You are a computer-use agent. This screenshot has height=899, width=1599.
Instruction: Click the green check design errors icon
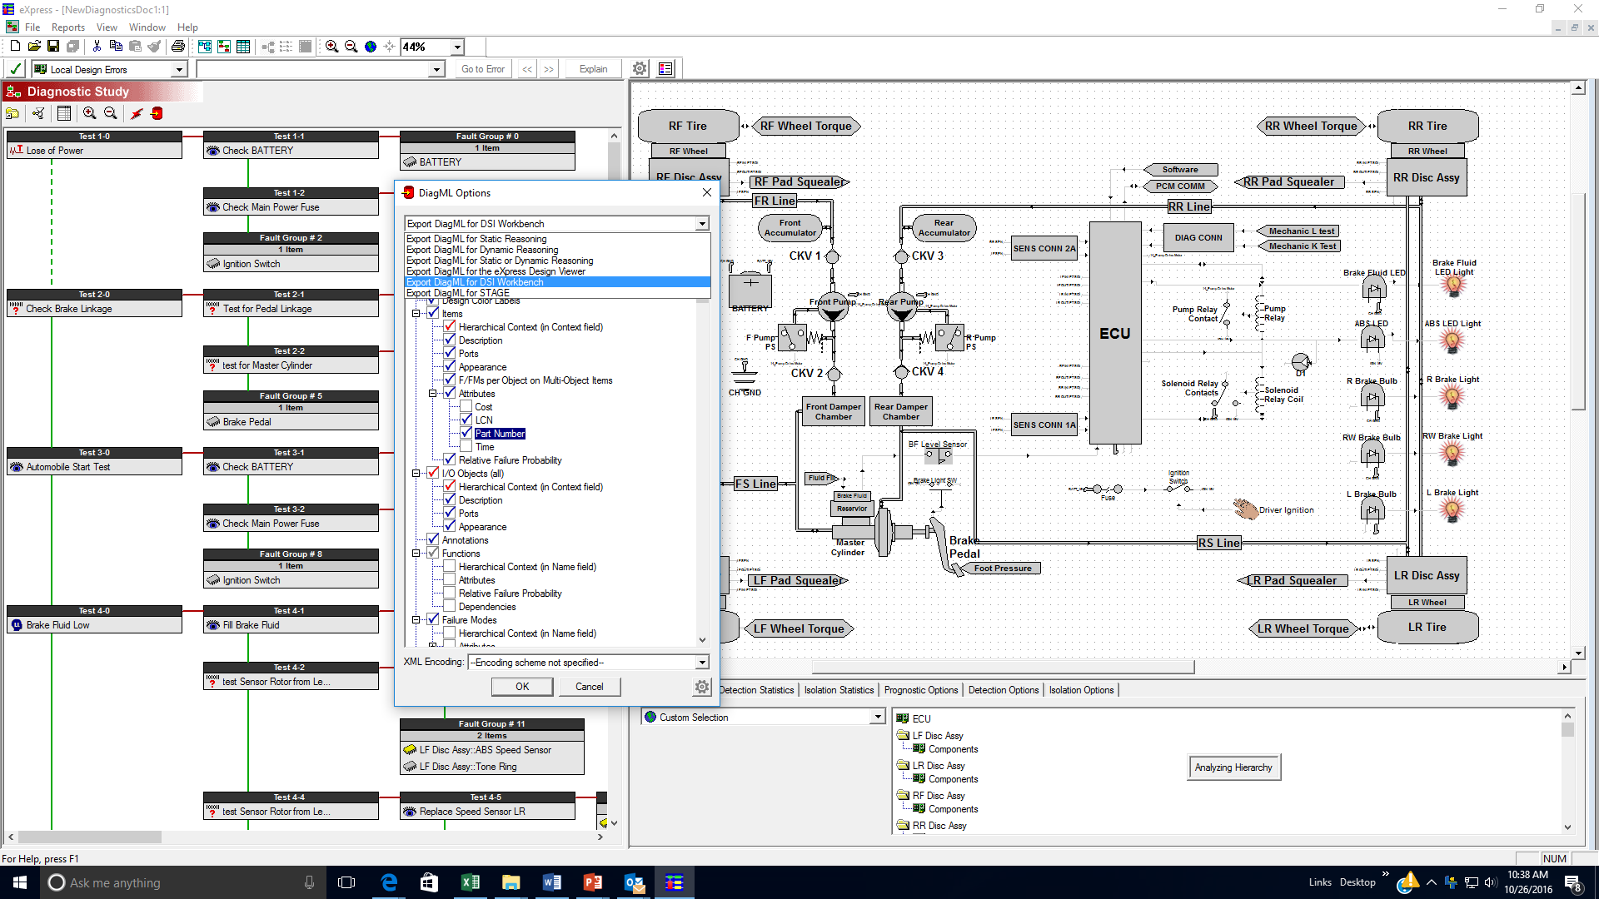(x=15, y=69)
